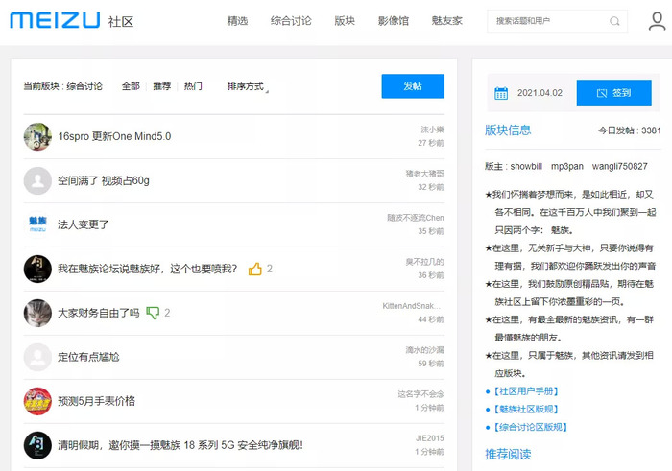Open the red avatar of 预测5月手表价格 post
Viewport: 672px width, 471px height.
click(37, 401)
